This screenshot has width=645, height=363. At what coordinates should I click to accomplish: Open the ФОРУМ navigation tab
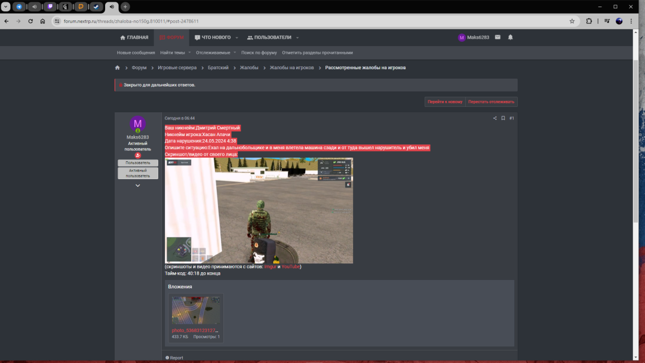(171, 38)
